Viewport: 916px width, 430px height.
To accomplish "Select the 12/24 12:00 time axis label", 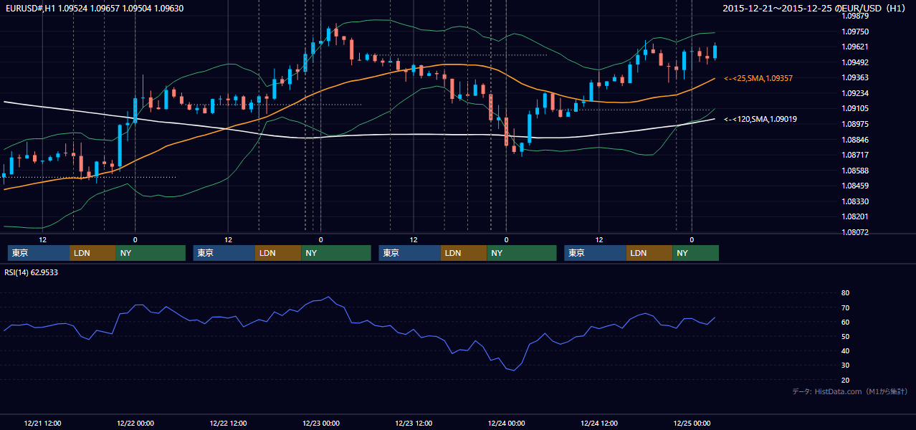I will pyautogui.click(x=599, y=423).
